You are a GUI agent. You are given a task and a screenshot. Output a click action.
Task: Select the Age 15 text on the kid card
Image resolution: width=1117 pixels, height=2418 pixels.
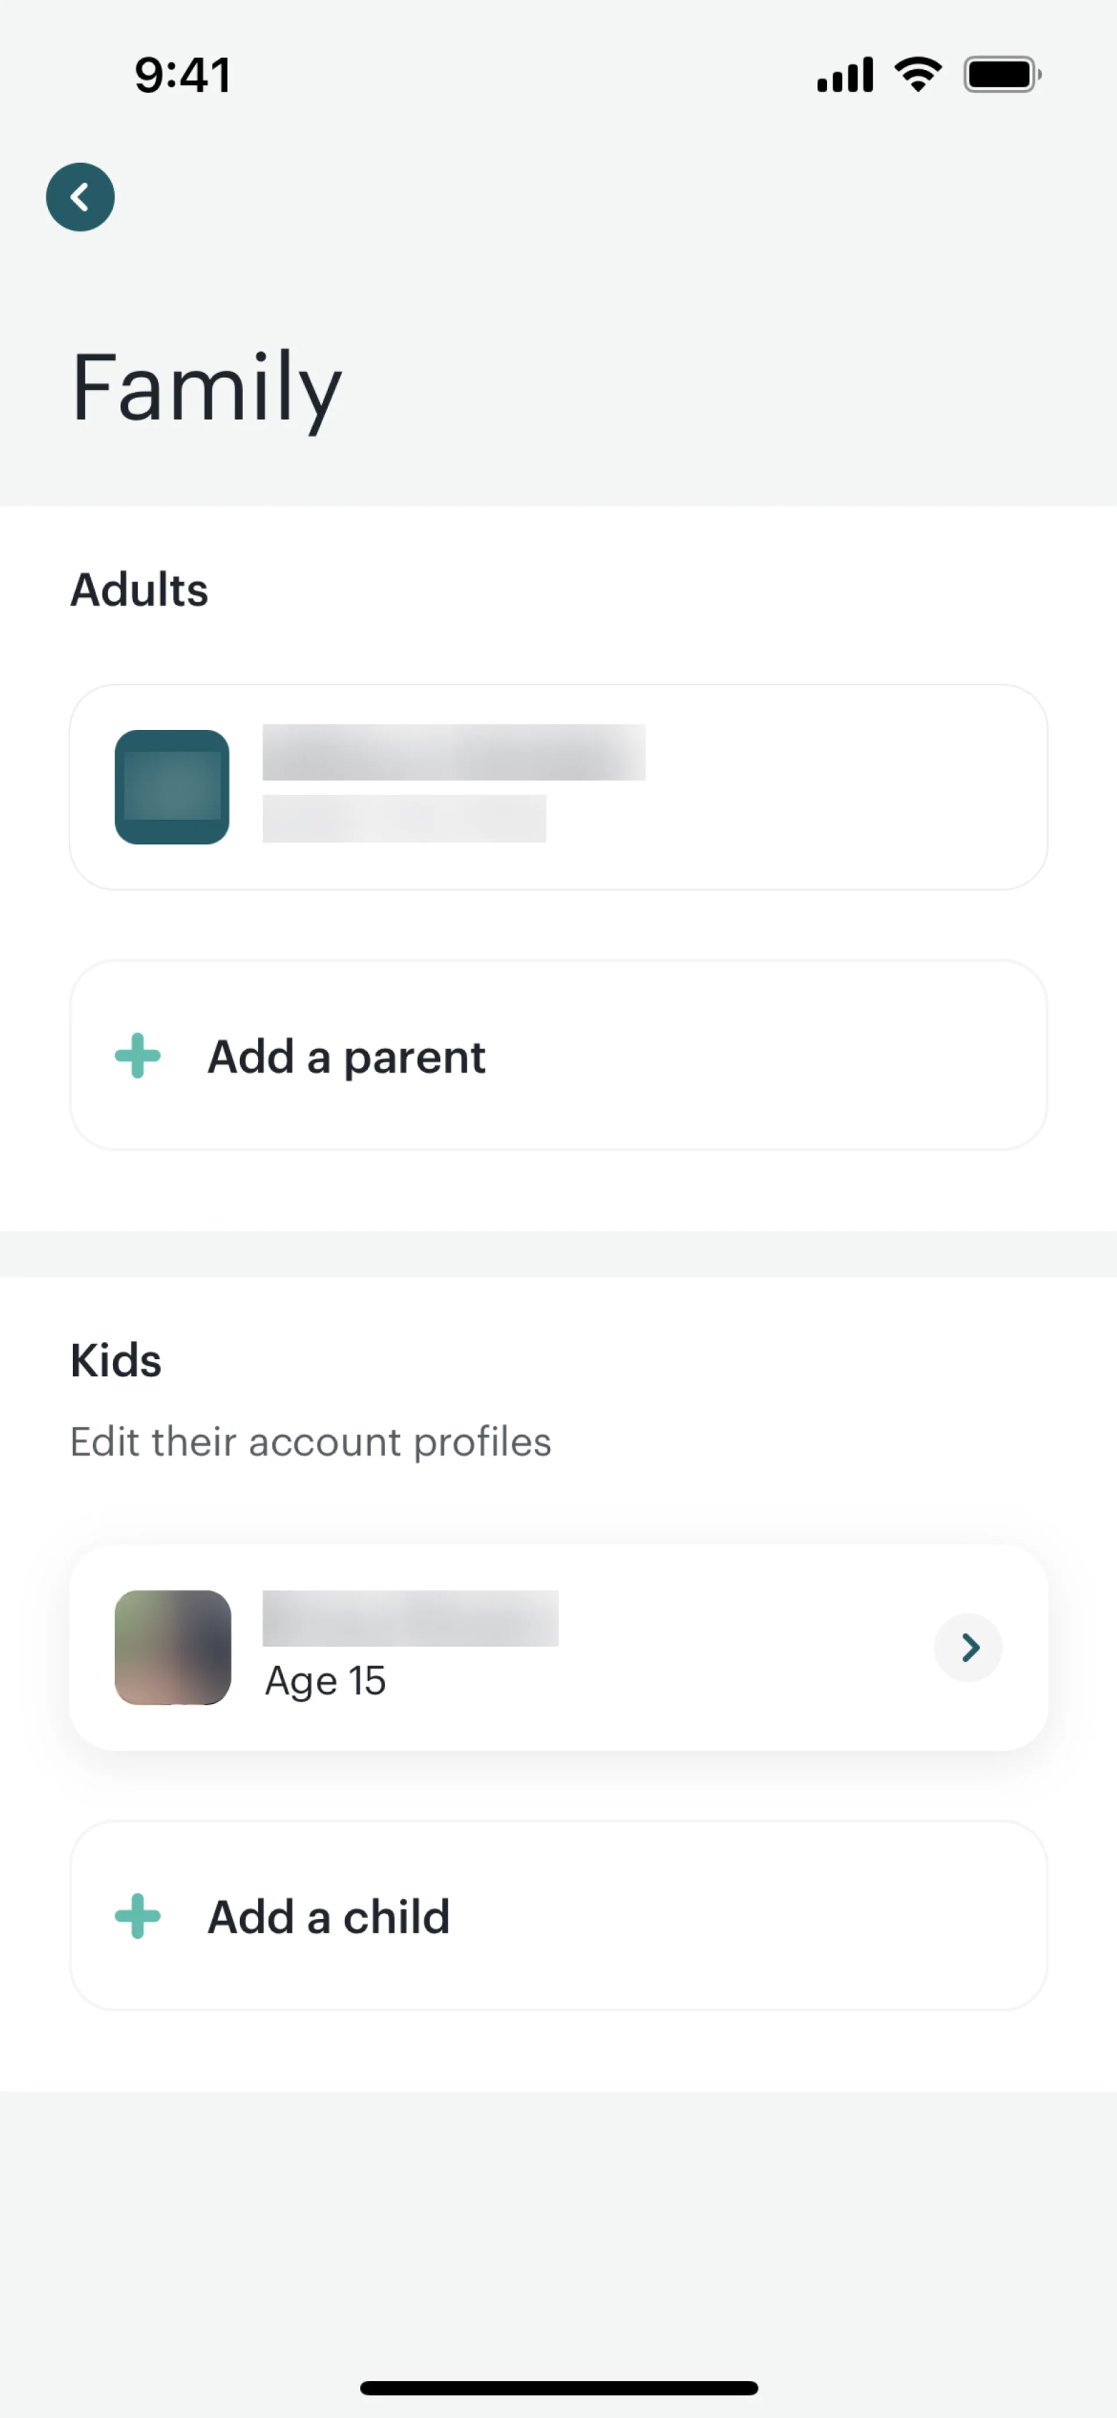click(326, 1680)
